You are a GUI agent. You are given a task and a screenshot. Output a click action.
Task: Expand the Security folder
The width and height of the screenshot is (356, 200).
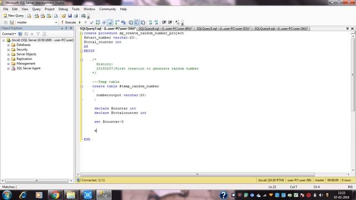[8, 49]
